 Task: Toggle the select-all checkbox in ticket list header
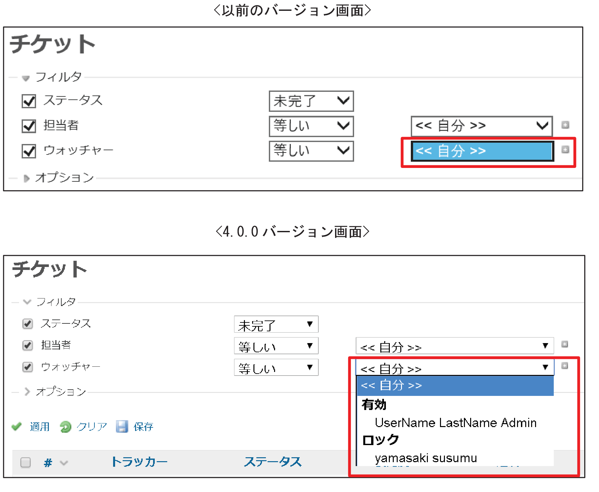(x=25, y=462)
